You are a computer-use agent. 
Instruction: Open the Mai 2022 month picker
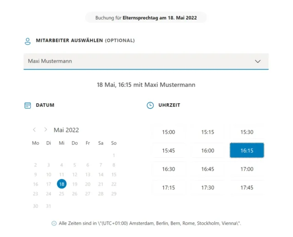point(66,130)
